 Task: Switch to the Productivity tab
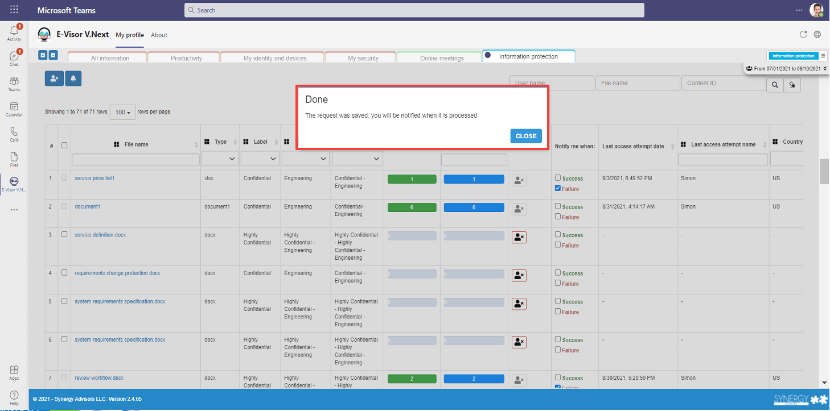[186, 57]
